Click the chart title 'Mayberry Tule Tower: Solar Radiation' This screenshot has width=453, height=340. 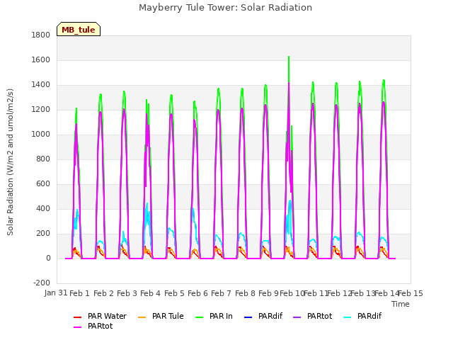225,8
